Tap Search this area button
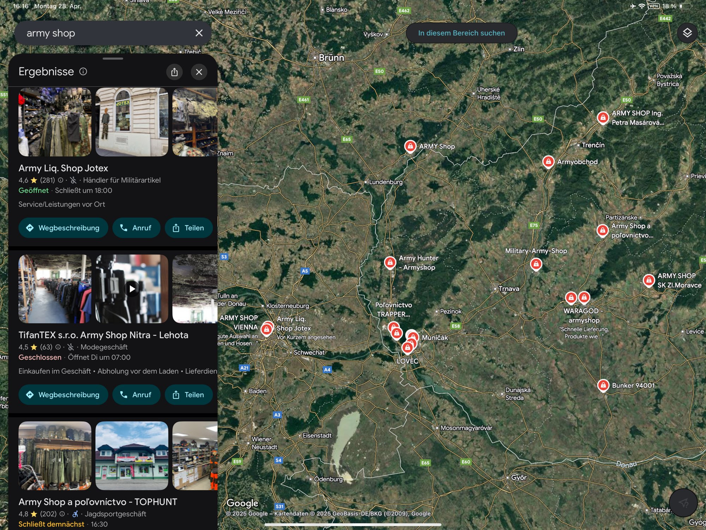706x530 pixels. [x=461, y=33]
